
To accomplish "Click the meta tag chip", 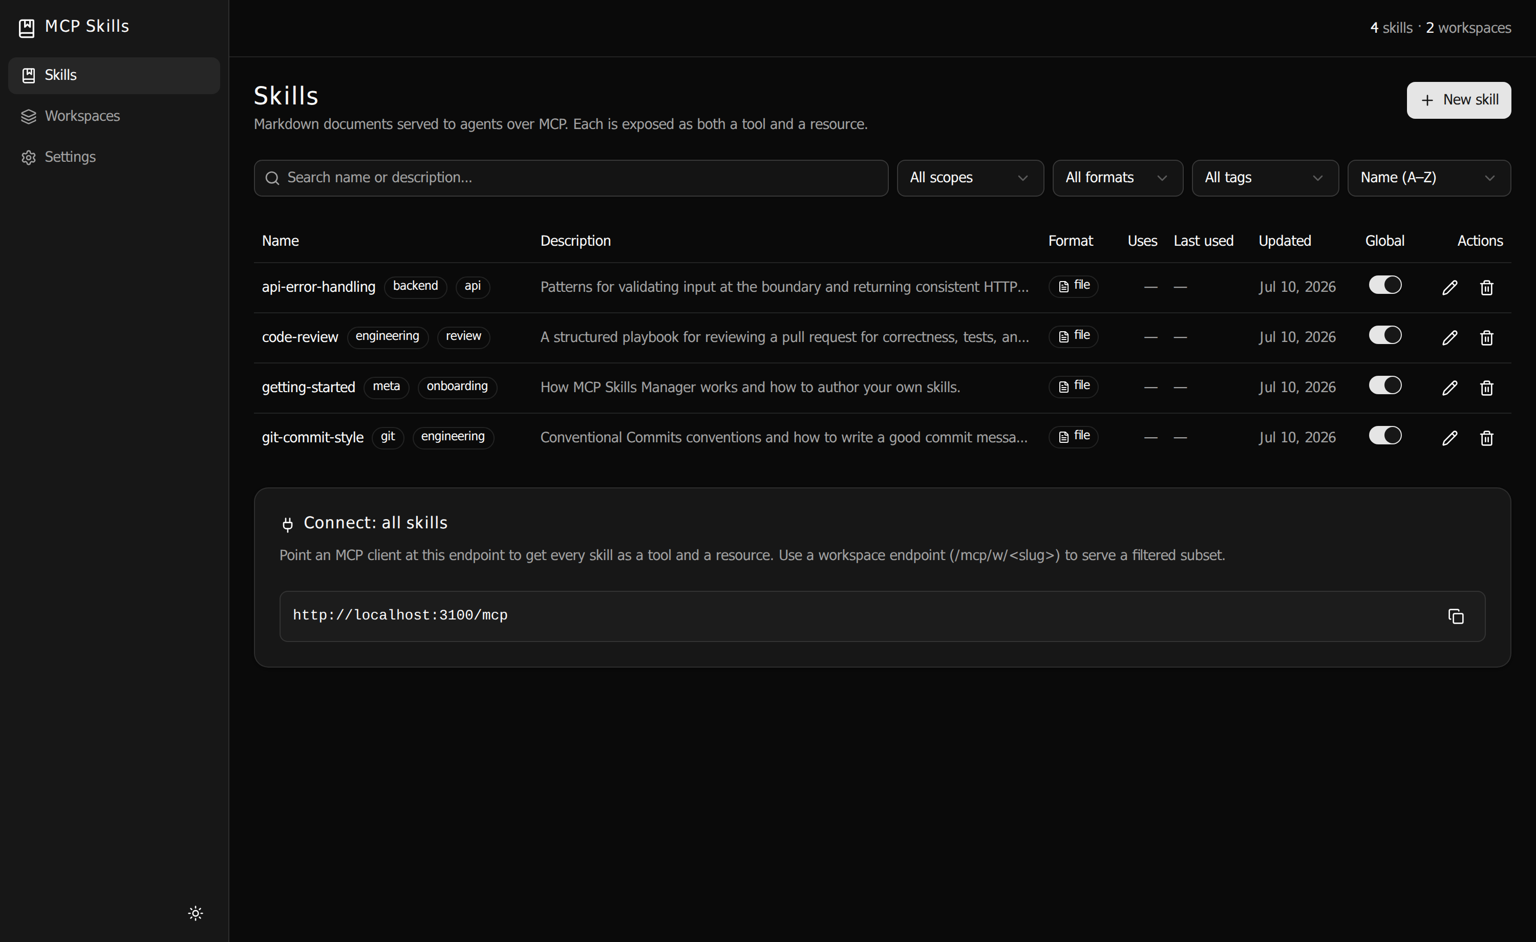I will tap(386, 387).
